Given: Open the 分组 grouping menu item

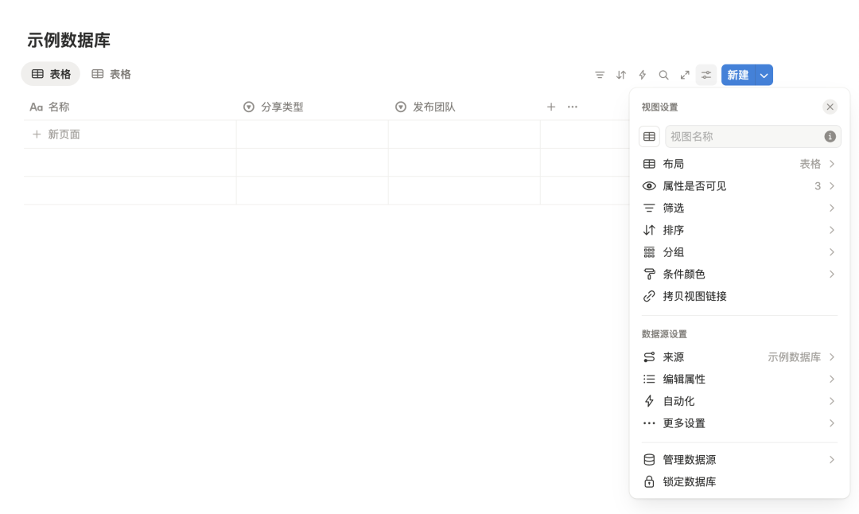Looking at the screenshot, I should point(738,252).
